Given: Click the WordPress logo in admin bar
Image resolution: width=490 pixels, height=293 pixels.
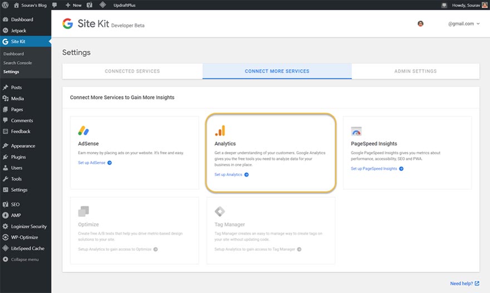Looking at the screenshot, I should (x=6, y=5).
